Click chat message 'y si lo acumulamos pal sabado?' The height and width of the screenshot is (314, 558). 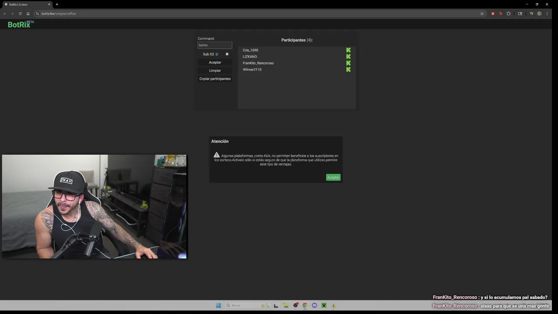click(x=514, y=297)
